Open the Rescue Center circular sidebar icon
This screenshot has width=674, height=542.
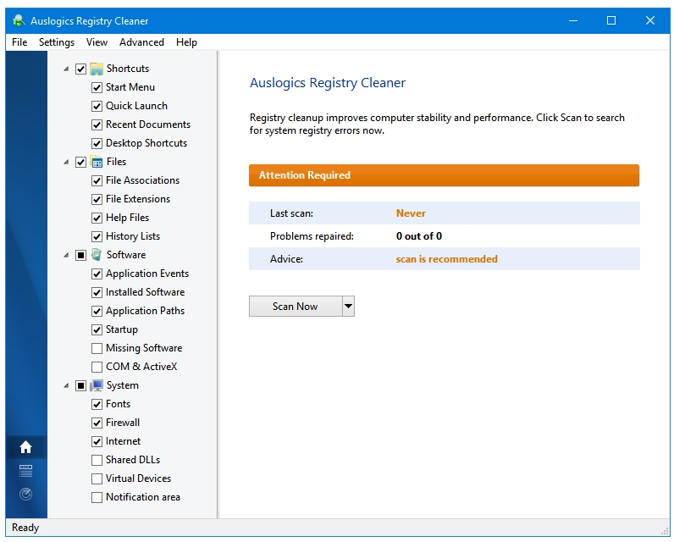[x=25, y=495]
